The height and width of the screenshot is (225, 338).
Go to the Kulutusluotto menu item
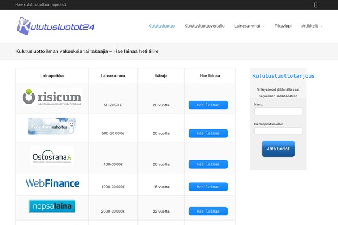pyautogui.click(x=162, y=26)
